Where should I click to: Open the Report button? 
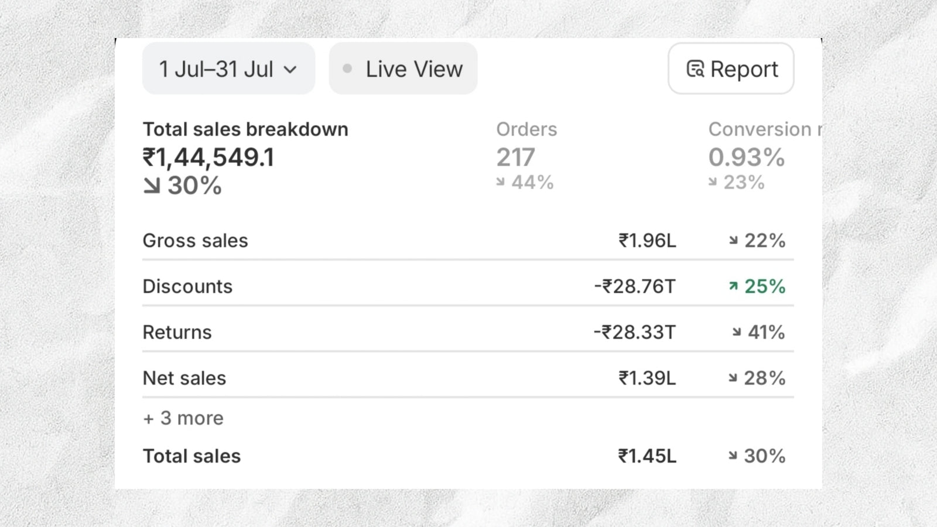tap(731, 69)
